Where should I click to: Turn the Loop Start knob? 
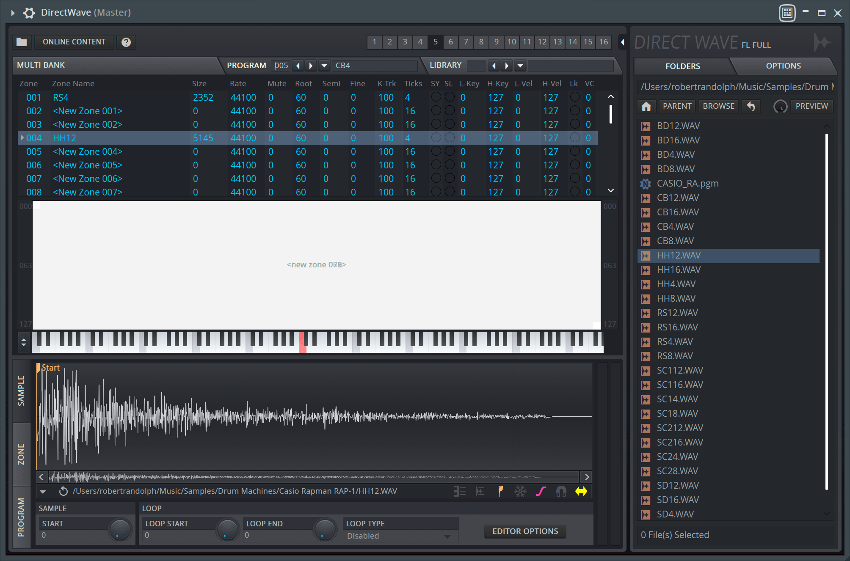coord(227,529)
